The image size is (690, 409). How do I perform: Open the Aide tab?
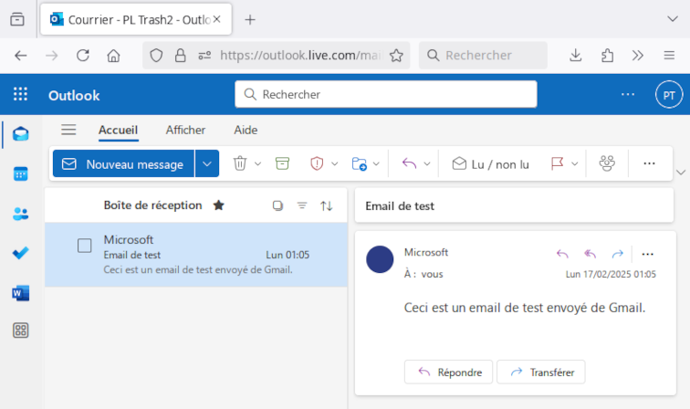click(x=246, y=131)
